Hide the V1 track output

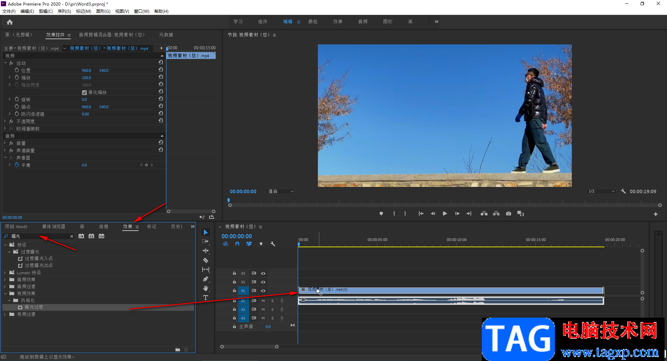click(x=263, y=291)
